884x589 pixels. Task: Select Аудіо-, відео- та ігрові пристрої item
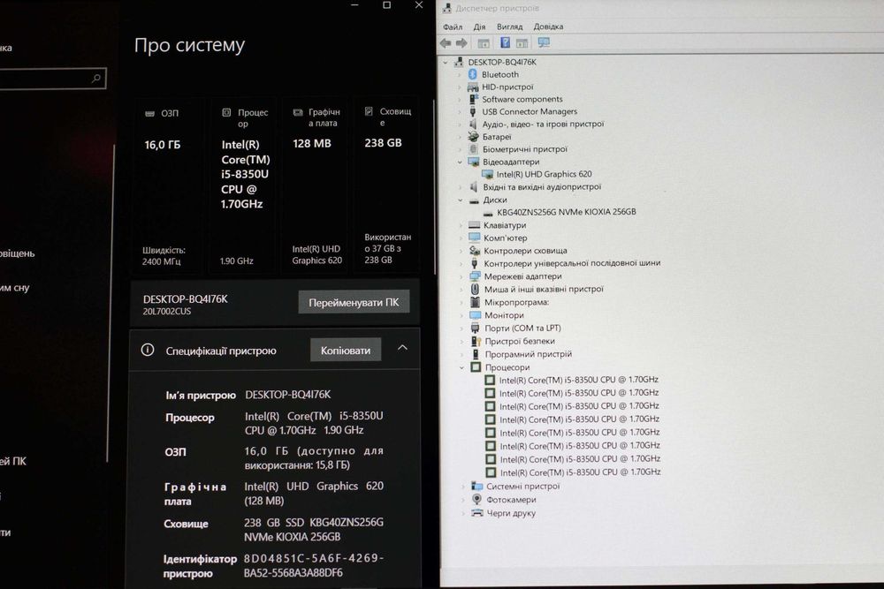(x=543, y=124)
